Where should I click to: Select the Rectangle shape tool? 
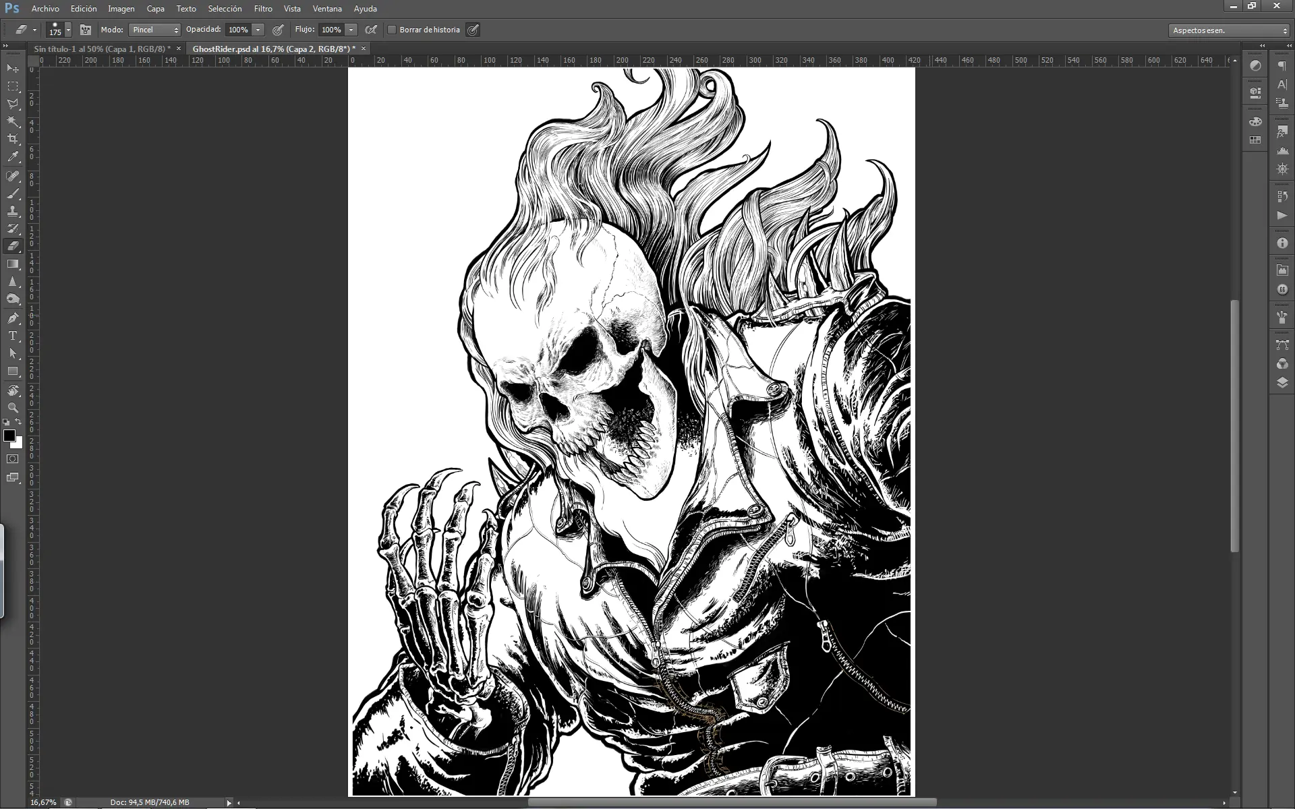click(13, 371)
